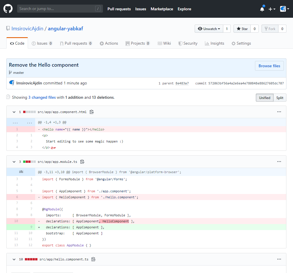This screenshot has height=273, width=293.
Task: Switch to the Actions tab
Action: pyautogui.click(x=109, y=43)
